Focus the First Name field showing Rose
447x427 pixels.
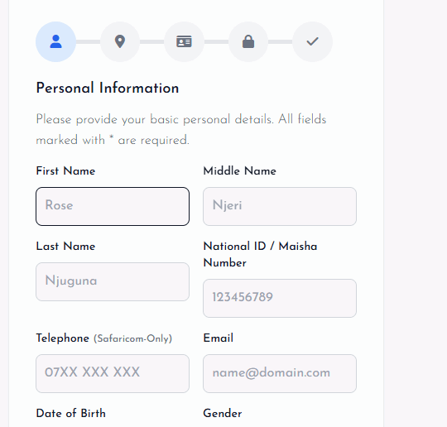[x=113, y=206]
